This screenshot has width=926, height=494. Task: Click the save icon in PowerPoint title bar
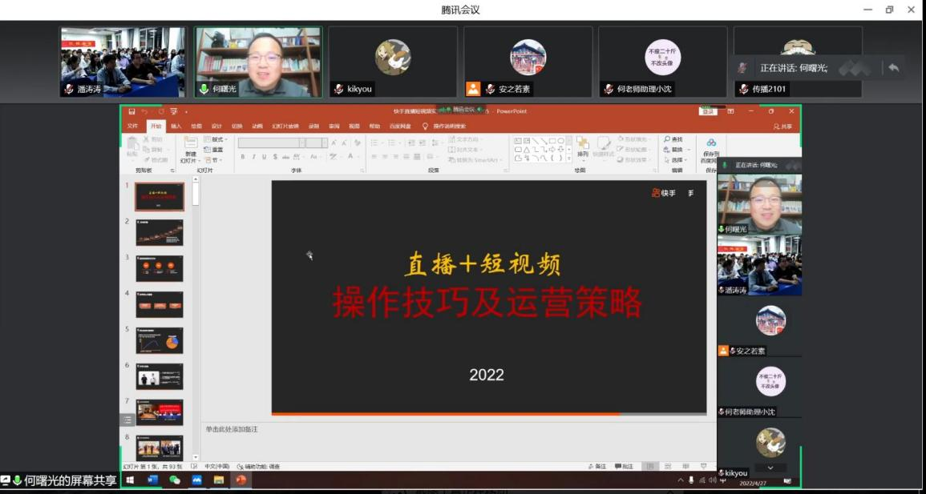coord(131,111)
